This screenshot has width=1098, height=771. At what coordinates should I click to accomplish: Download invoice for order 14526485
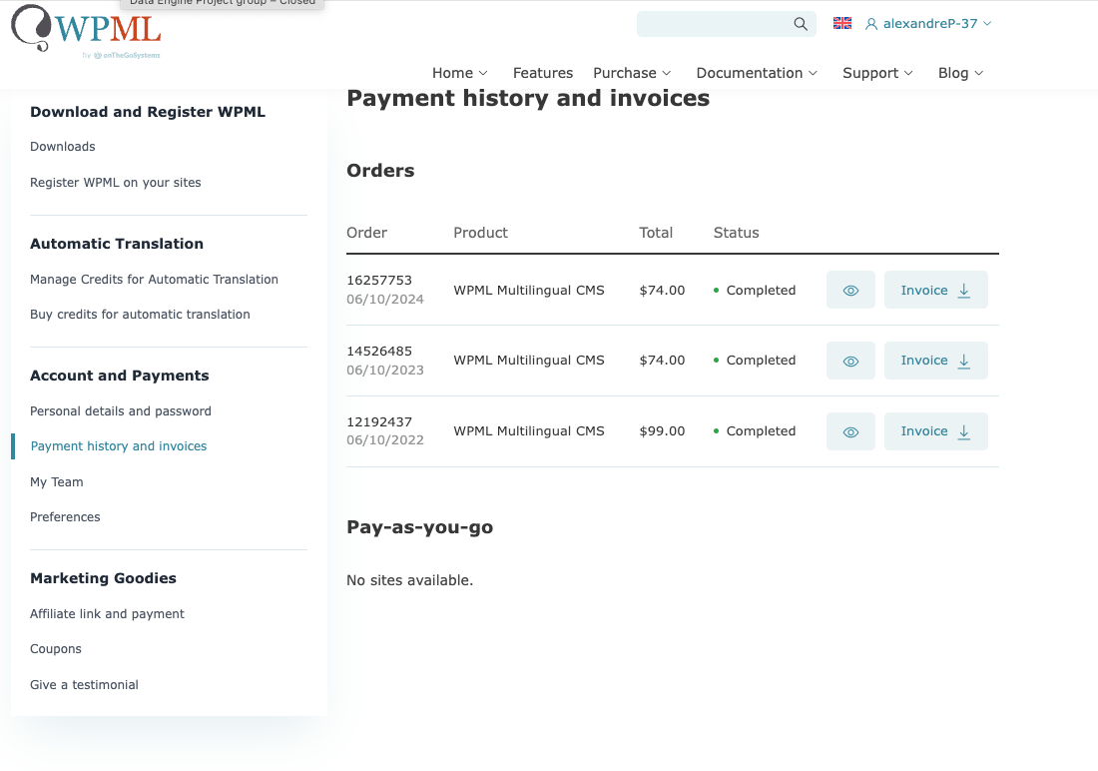point(935,361)
